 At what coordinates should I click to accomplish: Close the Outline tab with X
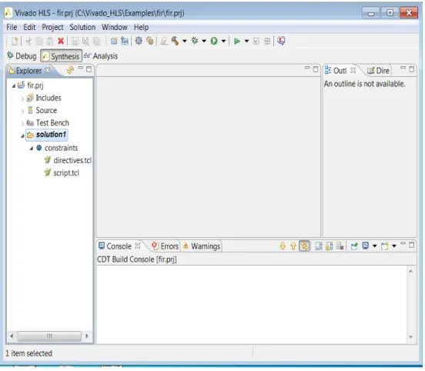click(353, 70)
